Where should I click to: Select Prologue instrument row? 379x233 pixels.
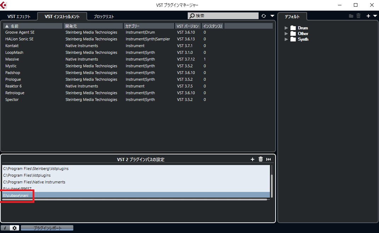point(138,80)
